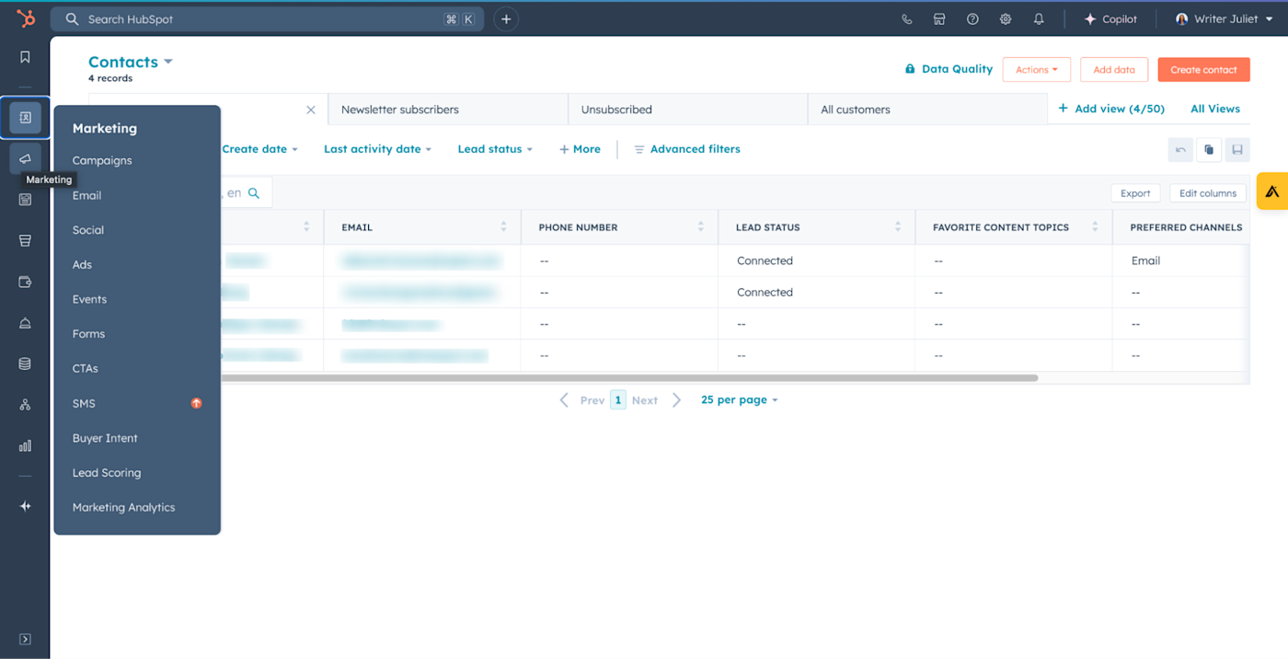Sort by the Phone Number column header
The width and height of the screenshot is (1288, 659).
point(619,227)
